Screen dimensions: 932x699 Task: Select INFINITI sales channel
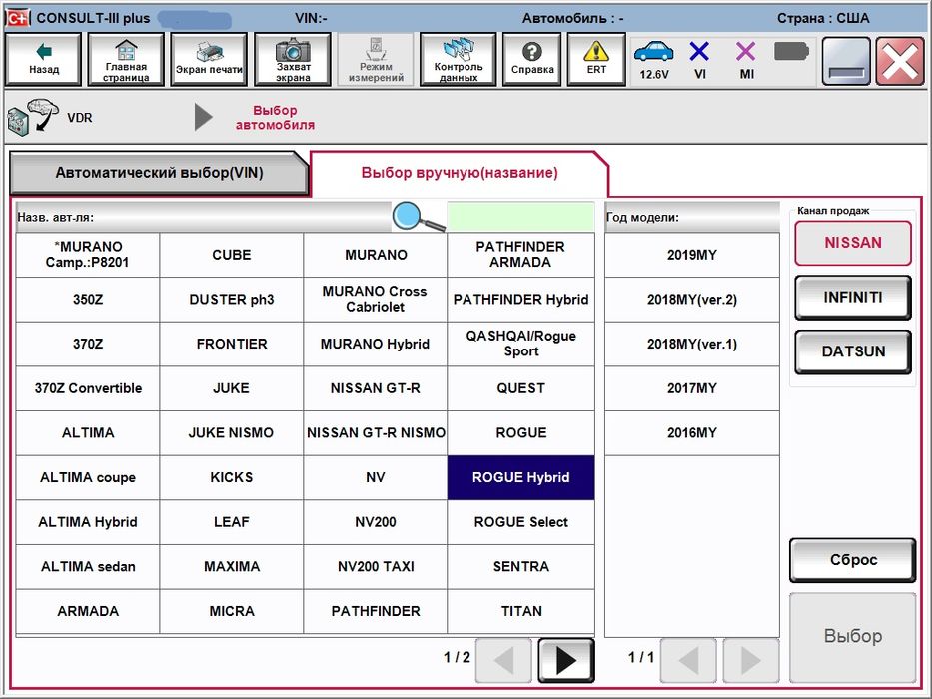(x=853, y=298)
